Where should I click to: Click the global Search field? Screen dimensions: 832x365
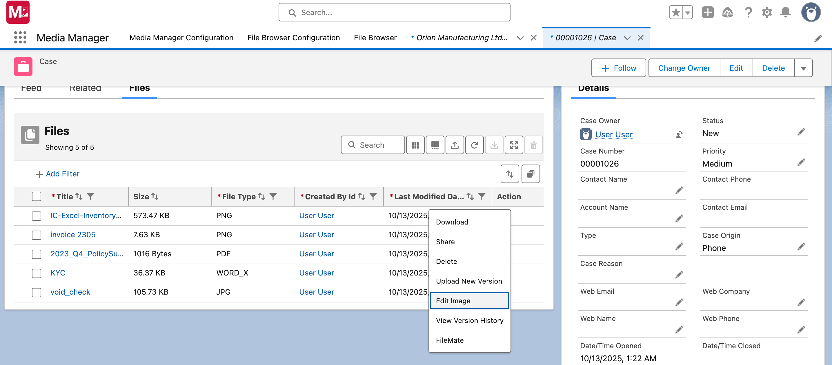(394, 12)
